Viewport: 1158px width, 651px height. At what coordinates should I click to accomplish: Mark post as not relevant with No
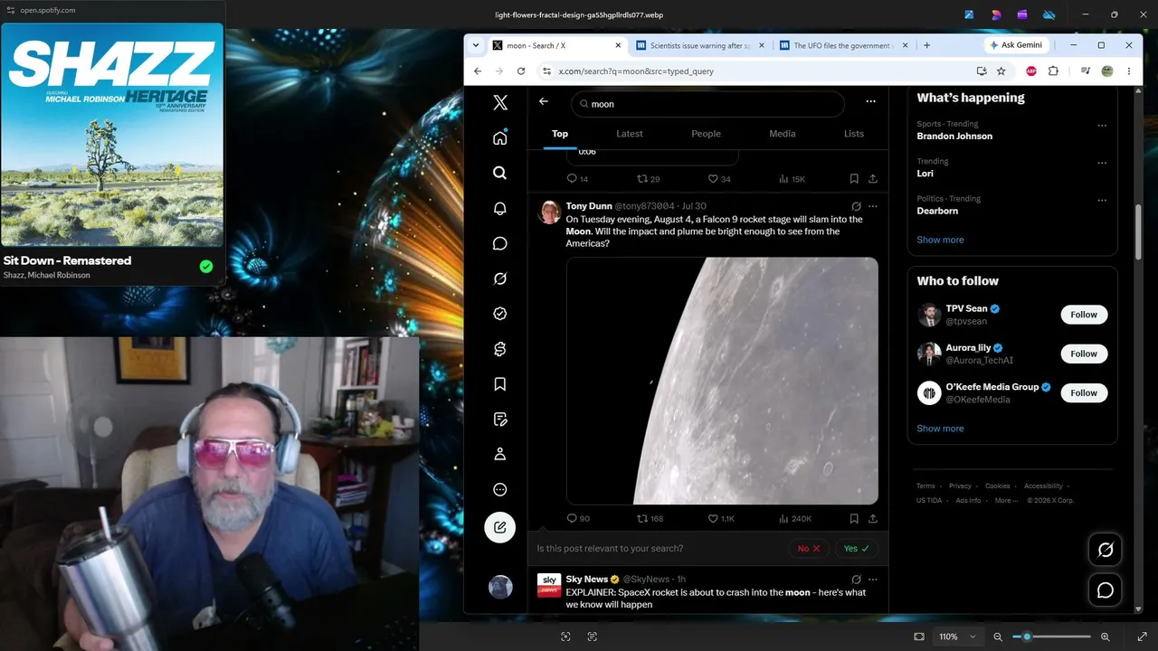[x=809, y=549]
